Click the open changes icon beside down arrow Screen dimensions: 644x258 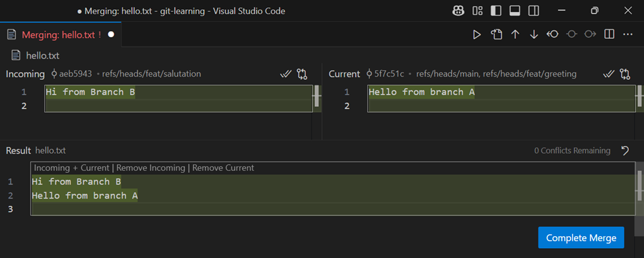coord(552,35)
